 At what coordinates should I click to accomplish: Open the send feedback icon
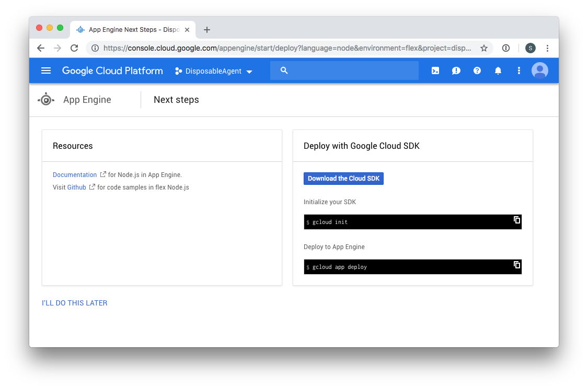point(456,70)
